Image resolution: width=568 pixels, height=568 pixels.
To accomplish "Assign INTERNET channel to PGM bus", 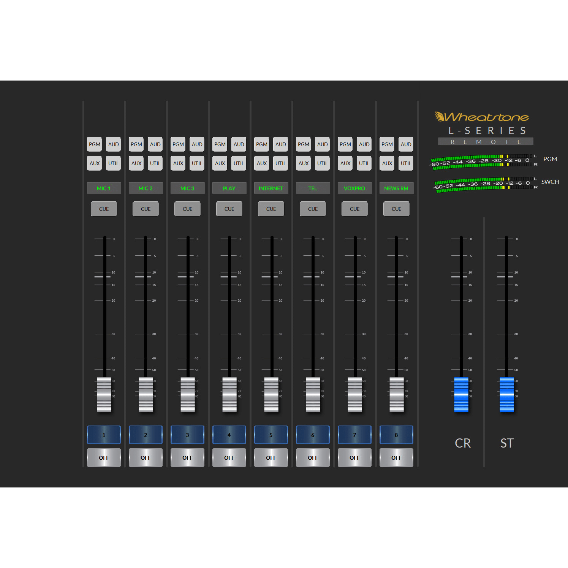I will (x=262, y=144).
